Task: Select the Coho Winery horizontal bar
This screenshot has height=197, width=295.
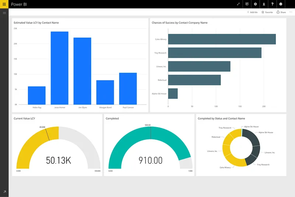Action: 222,39
